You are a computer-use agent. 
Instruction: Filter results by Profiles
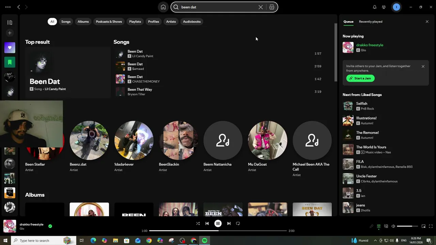click(154, 21)
